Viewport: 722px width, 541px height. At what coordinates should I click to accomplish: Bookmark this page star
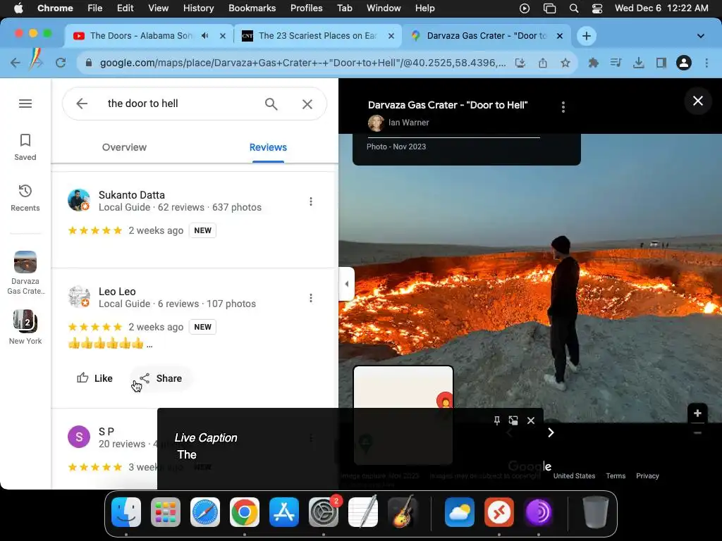(565, 63)
